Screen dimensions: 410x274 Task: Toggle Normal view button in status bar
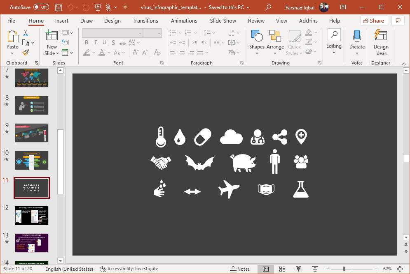[266, 269]
